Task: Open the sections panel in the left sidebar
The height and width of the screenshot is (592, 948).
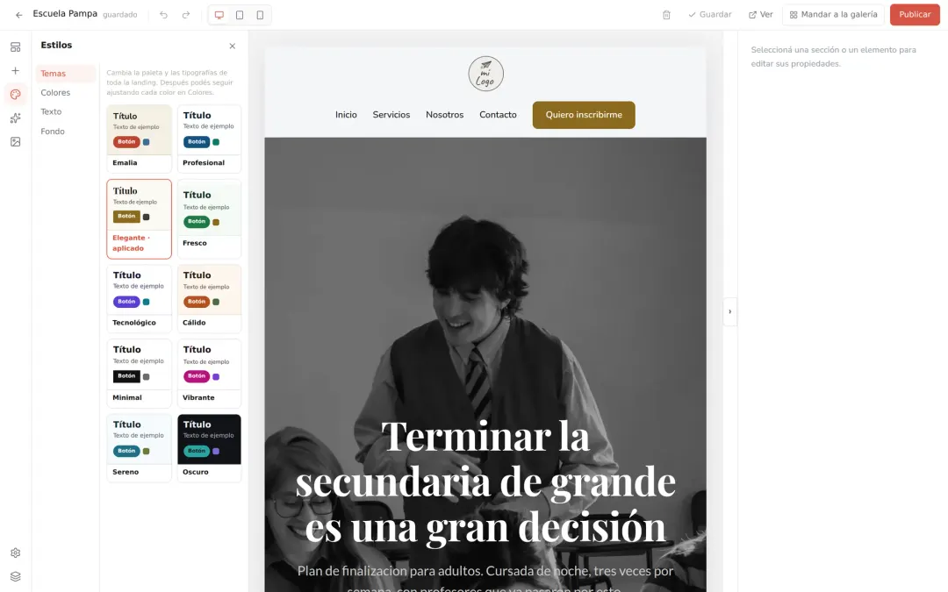Action: [x=16, y=47]
